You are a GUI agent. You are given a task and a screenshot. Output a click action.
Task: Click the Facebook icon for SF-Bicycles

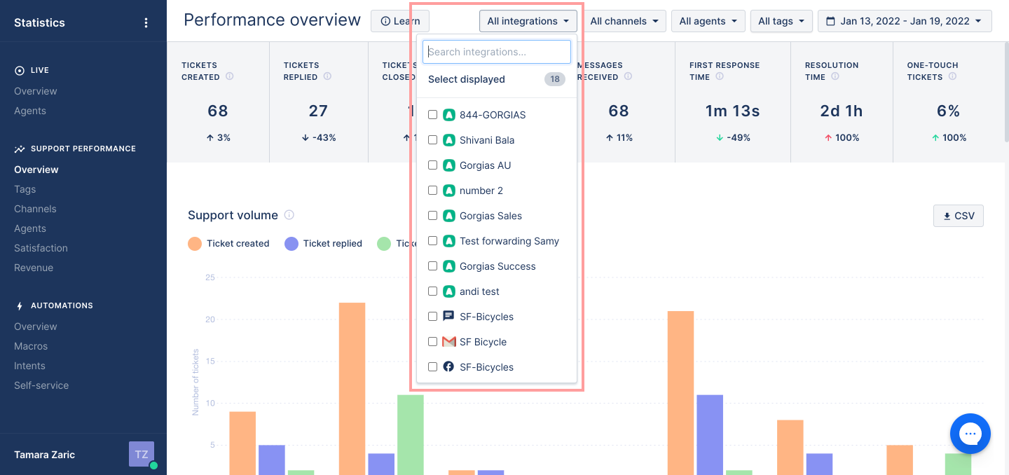[x=449, y=366]
